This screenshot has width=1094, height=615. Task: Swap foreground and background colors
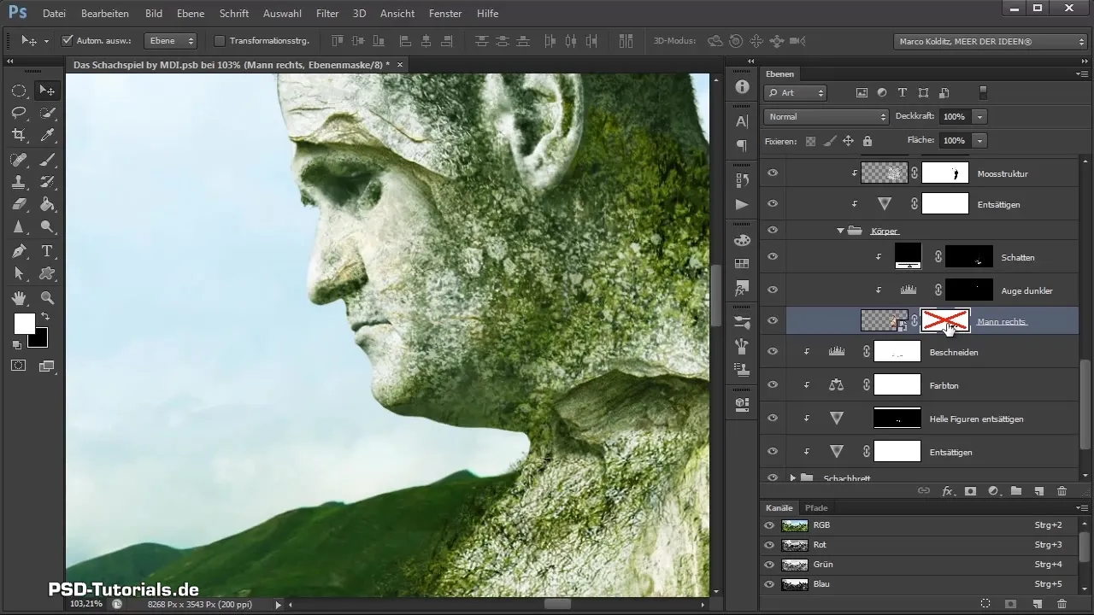click(44, 317)
